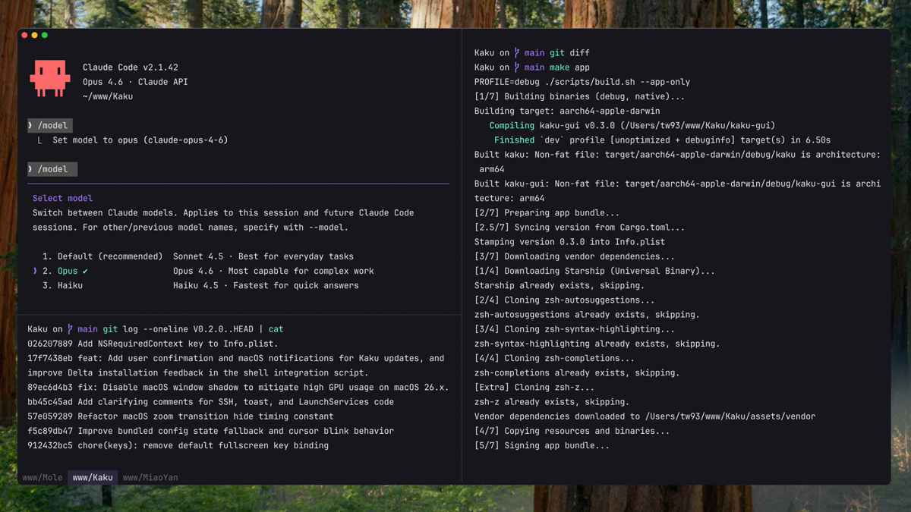Click the branch icon in the git log prompt
Image resolution: width=911 pixels, height=512 pixels.
[x=70, y=329]
